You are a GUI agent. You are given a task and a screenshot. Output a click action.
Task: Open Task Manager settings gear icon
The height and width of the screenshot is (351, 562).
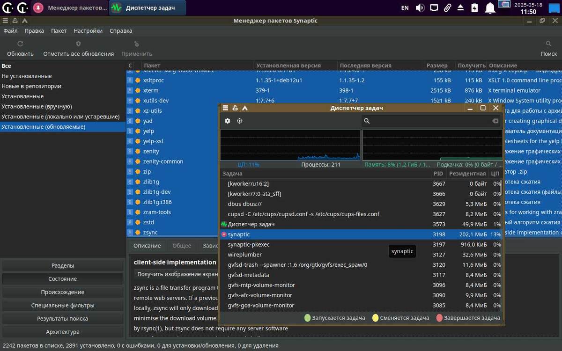pos(228,121)
